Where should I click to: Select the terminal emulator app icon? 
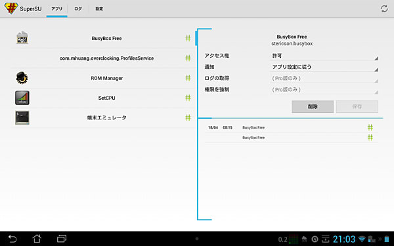tap(22, 117)
